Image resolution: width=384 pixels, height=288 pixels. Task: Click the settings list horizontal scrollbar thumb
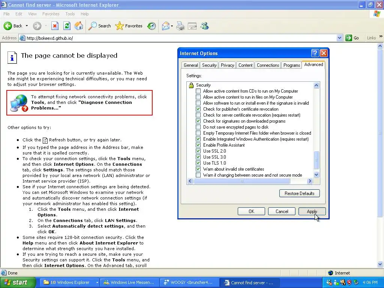tap(242, 181)
